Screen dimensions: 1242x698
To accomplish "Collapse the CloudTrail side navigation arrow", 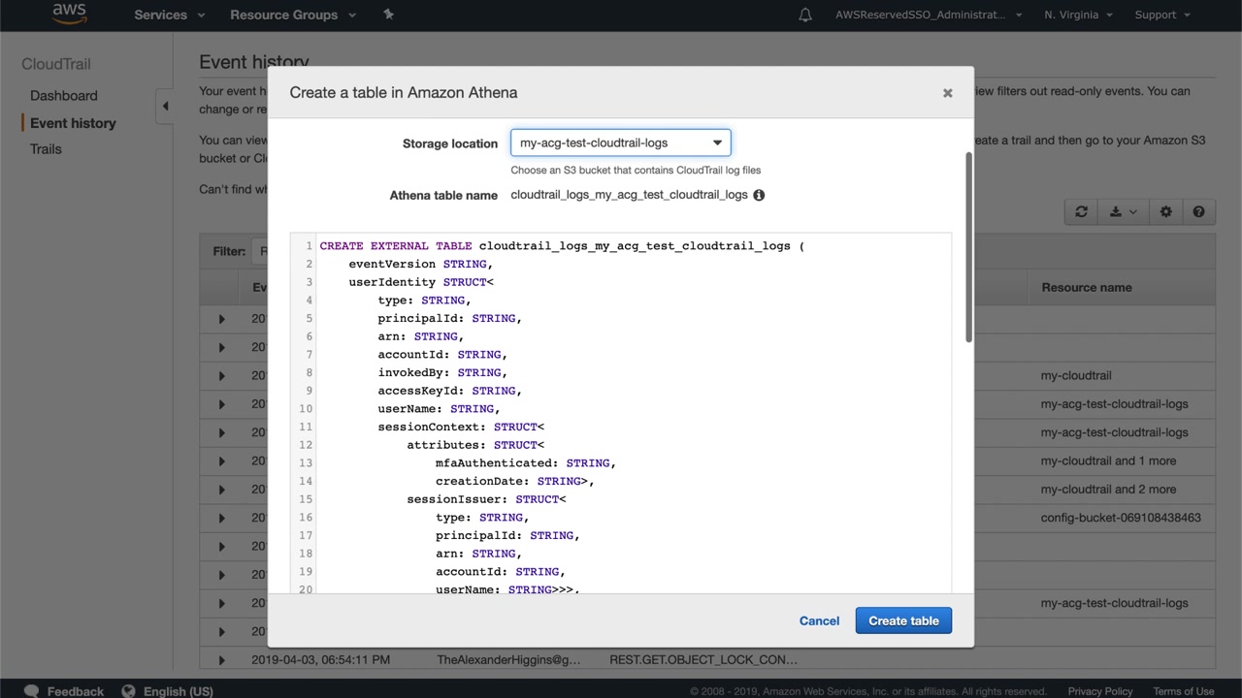I will click(165, 106).
